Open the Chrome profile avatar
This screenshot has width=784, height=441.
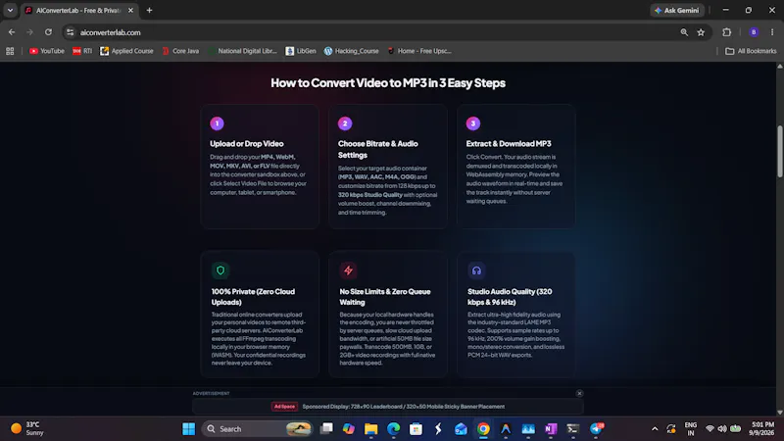[754, 32]
